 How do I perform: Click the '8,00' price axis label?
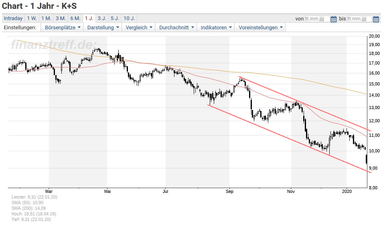pyautogui.click(x=373, y=188)
